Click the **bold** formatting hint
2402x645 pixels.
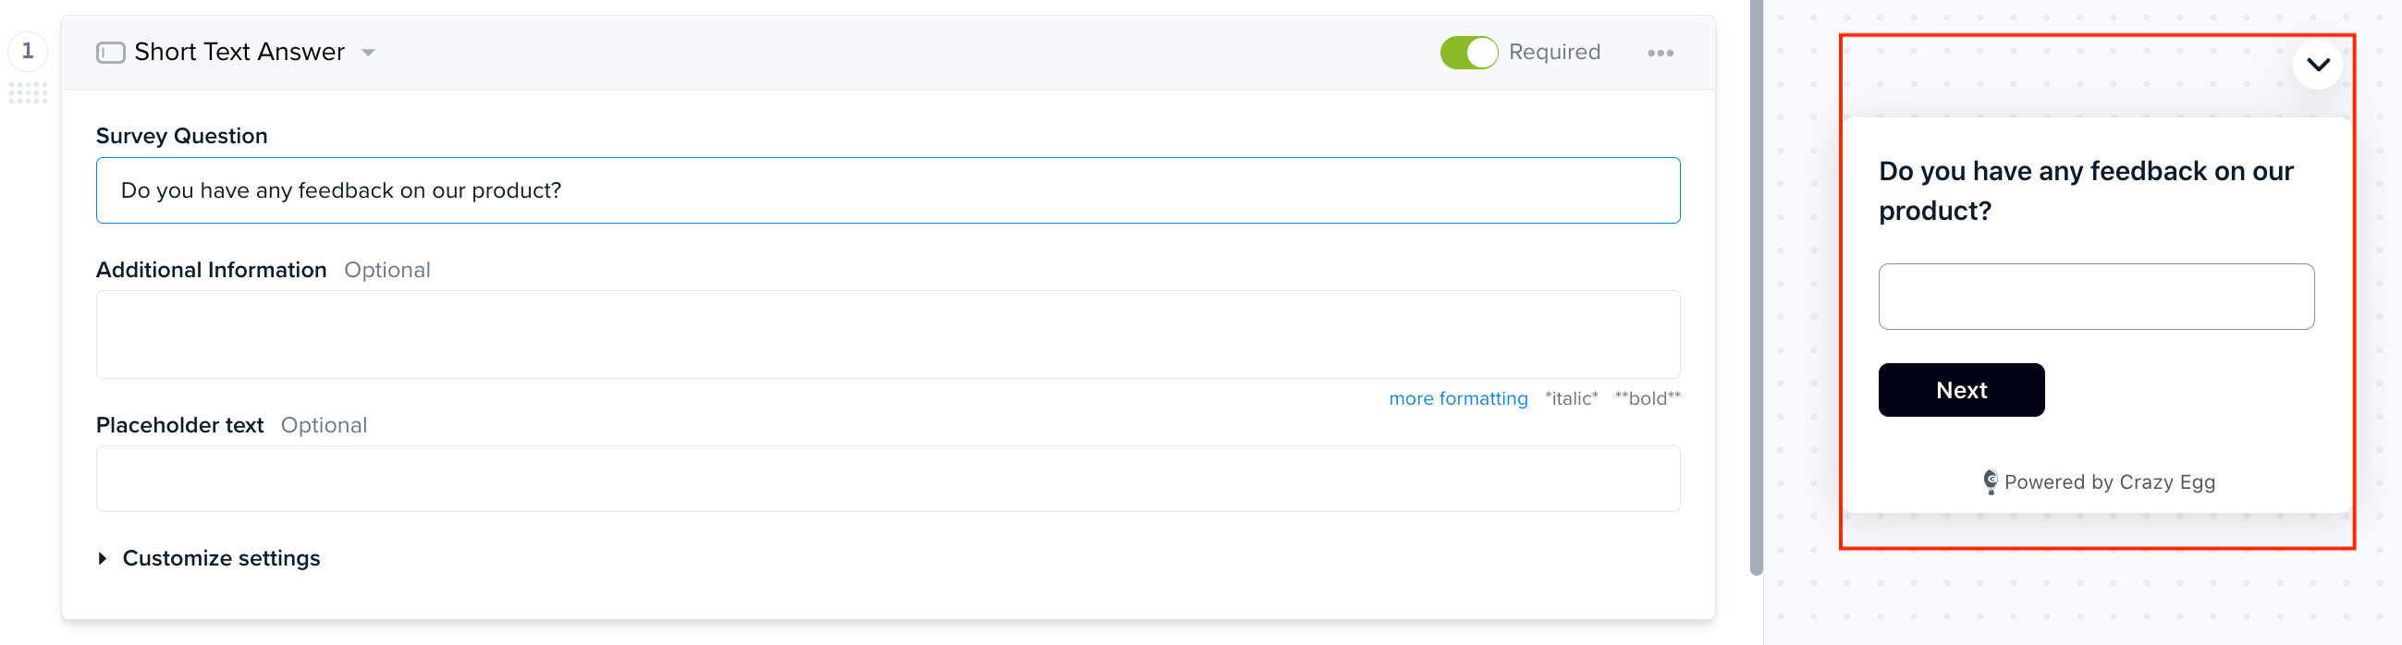point(1648,399)
